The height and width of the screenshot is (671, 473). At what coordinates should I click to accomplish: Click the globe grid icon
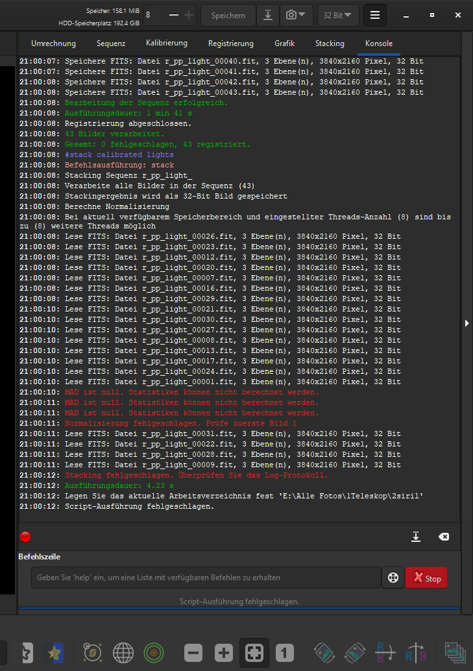[x=123, y=653]
